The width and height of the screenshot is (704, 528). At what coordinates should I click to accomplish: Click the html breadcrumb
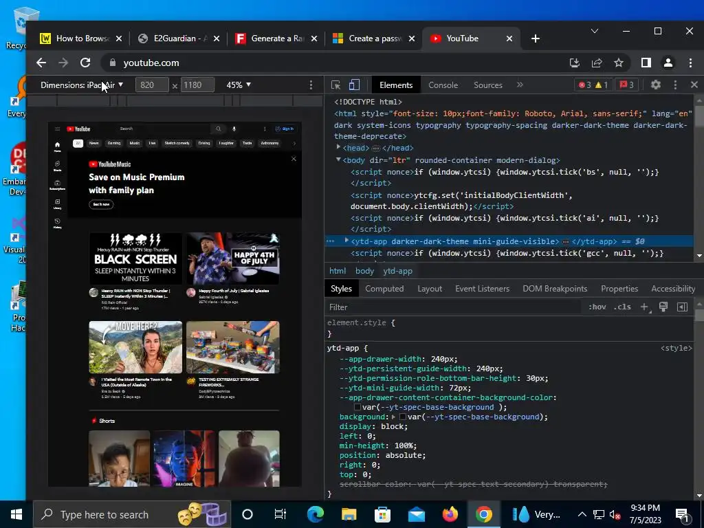[x=338, y=271]
